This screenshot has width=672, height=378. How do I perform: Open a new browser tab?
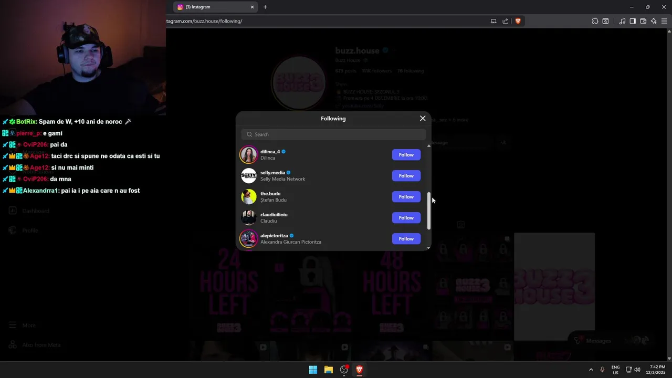[265, 7]
